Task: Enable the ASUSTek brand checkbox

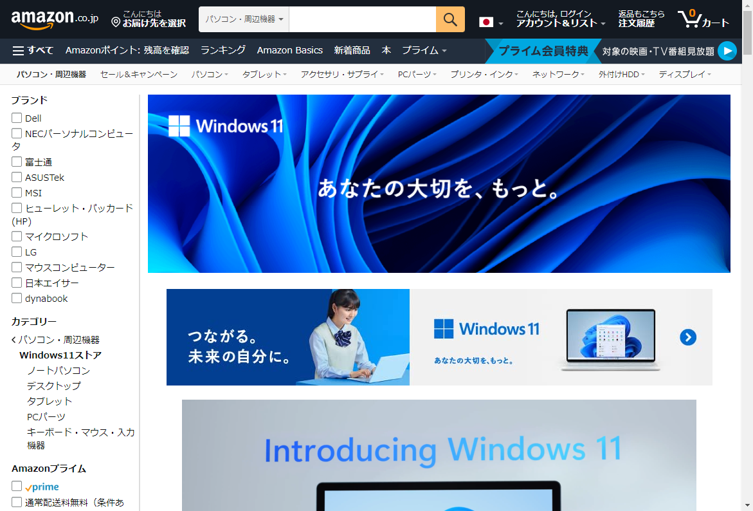Action: click(15, 177)
